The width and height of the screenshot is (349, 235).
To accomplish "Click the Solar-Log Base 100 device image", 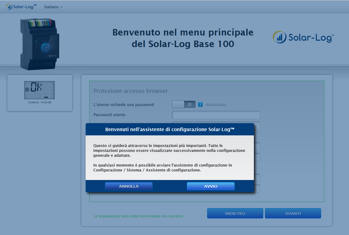I will click(40, 44).
